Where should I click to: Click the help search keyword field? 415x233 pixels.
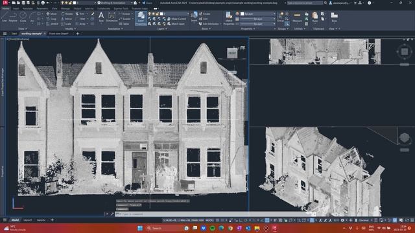point(305,3)
